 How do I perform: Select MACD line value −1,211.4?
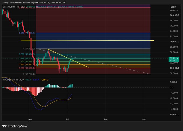coord(36,80)
